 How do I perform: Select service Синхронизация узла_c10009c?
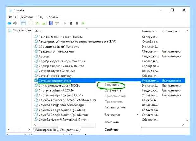pos(59,86)
